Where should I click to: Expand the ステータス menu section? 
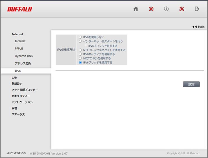[x=18, y=114]
